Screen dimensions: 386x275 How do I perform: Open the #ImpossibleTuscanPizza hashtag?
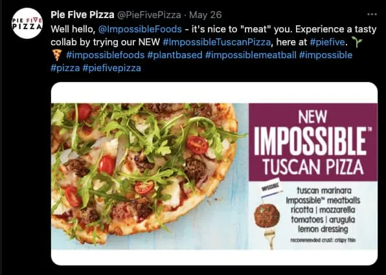(217, 42)
